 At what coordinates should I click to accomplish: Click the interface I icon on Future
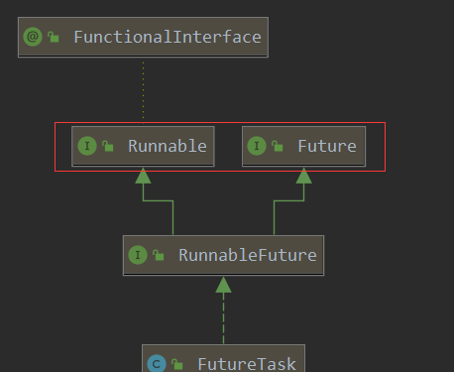tap(257, 146)
